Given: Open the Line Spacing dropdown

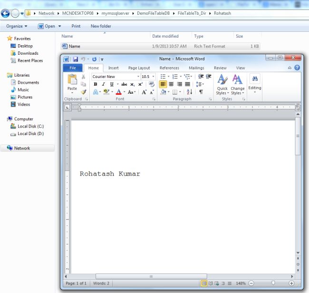Looking at the screenshot, I should tap(200, 84).
